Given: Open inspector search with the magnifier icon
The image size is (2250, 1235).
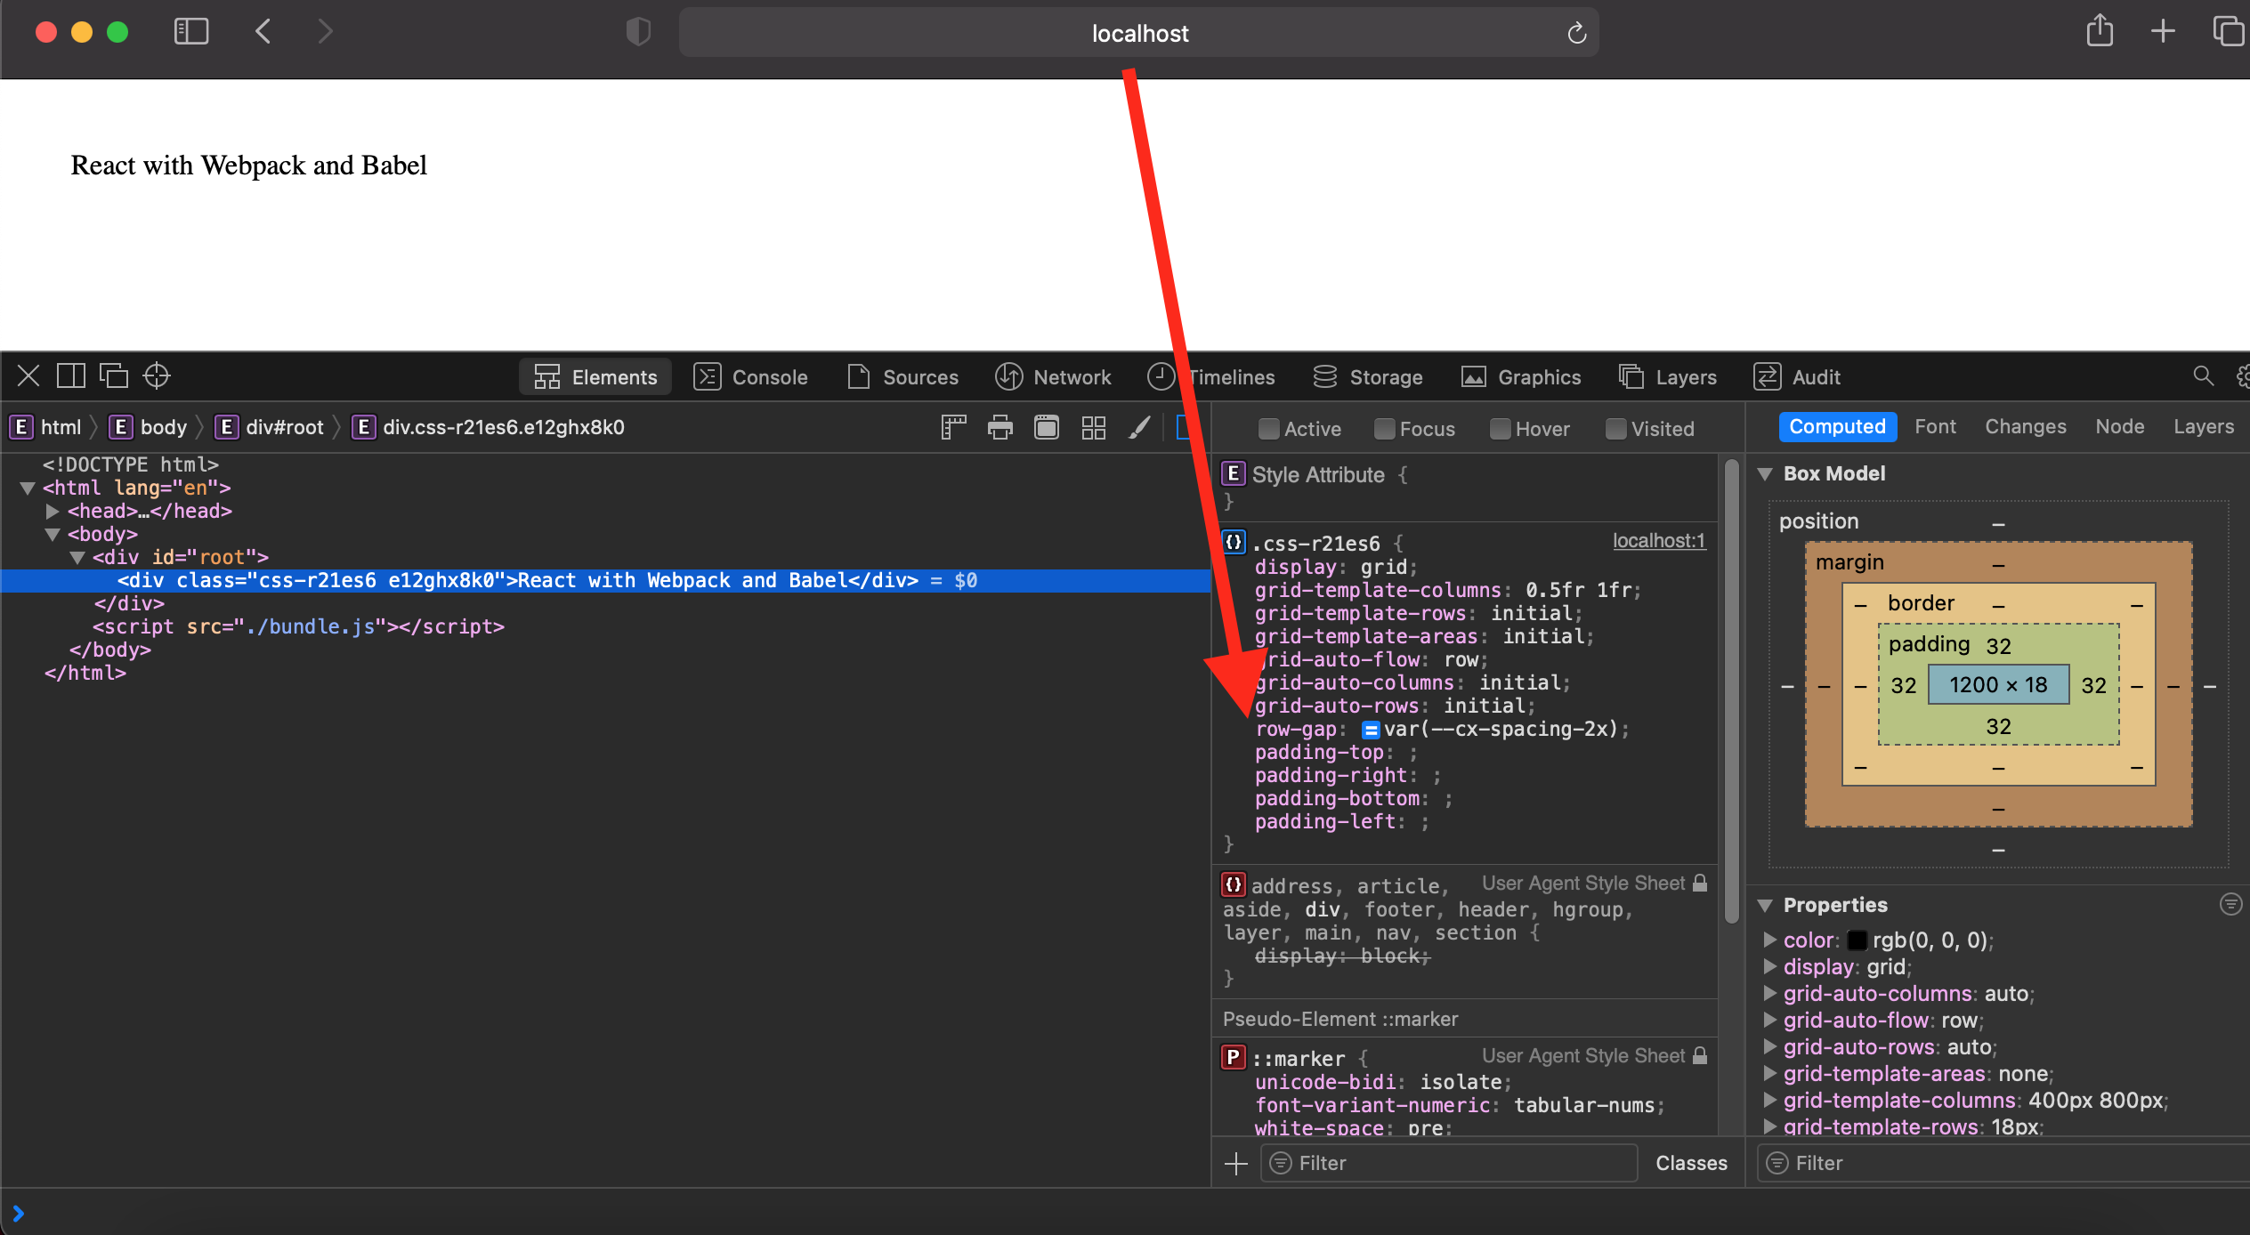Looking at the screenshot, I should [2202, 375].
